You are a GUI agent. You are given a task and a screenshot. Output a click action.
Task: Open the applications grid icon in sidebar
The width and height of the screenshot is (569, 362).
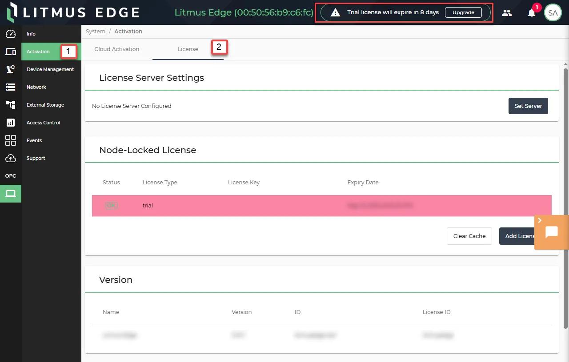[11, 140]
